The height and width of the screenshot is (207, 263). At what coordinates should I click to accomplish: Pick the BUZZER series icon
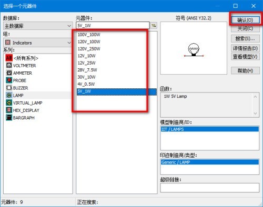[9, 88]
